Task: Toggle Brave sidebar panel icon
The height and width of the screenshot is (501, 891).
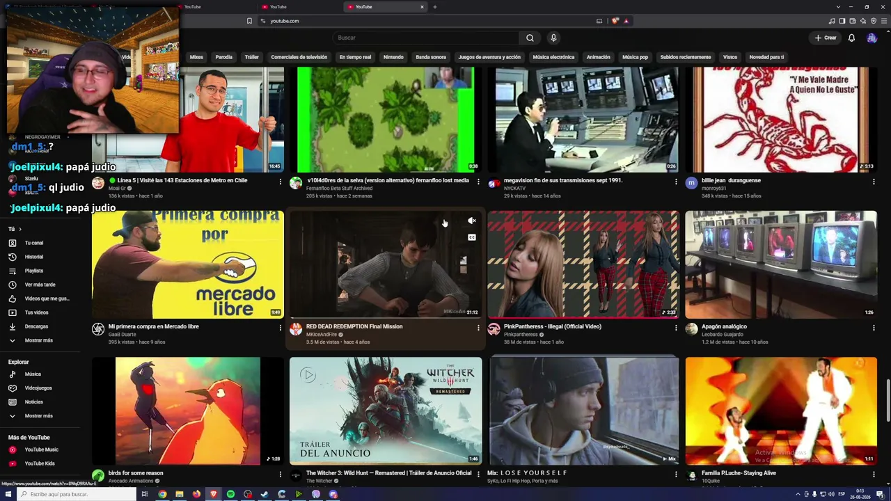Action: (842, 21)
